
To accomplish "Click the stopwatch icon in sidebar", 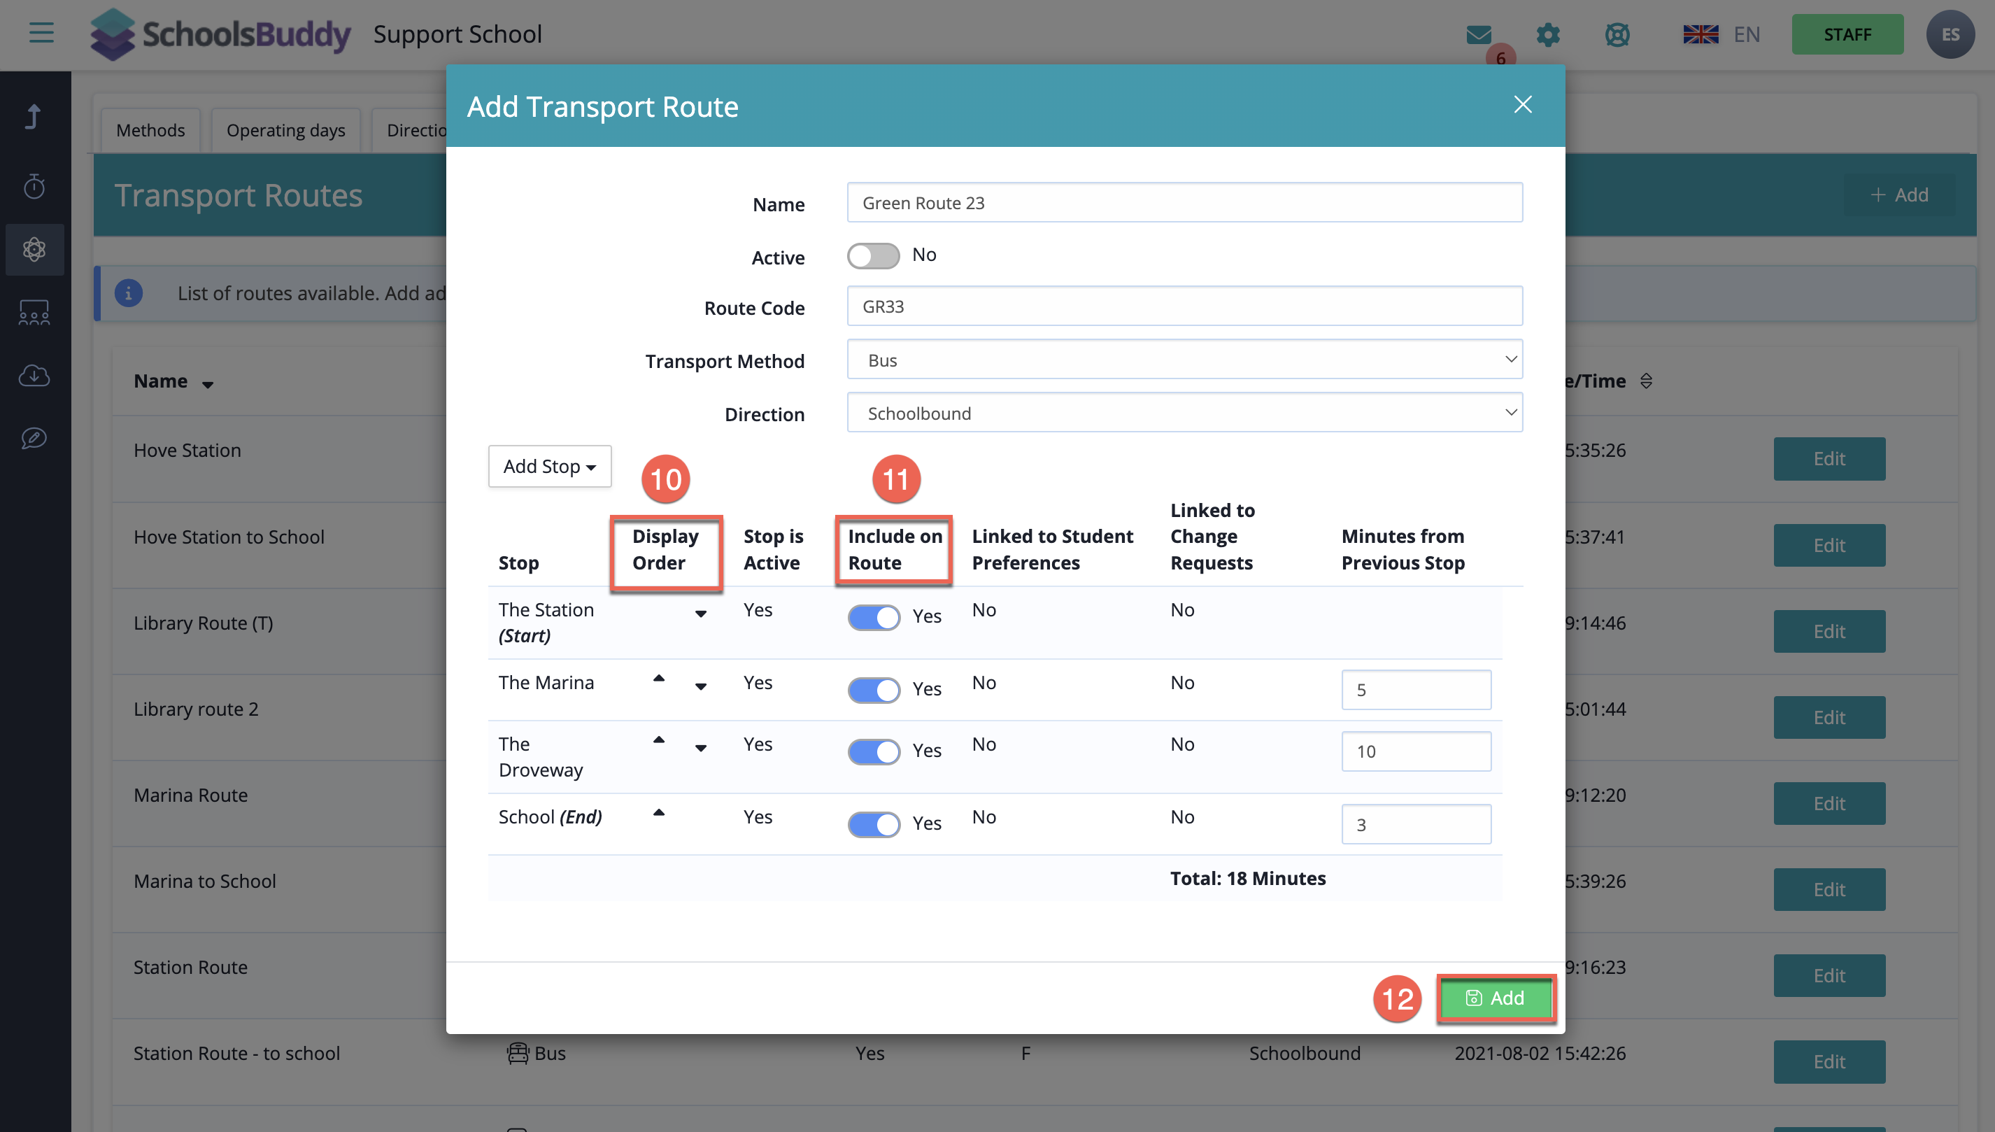I will click(34, 186).
